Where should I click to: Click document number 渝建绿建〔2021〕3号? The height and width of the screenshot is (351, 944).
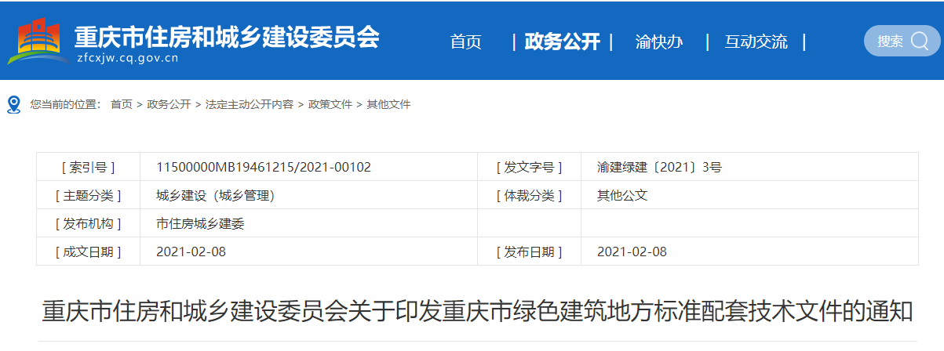(x=659, y=167)
